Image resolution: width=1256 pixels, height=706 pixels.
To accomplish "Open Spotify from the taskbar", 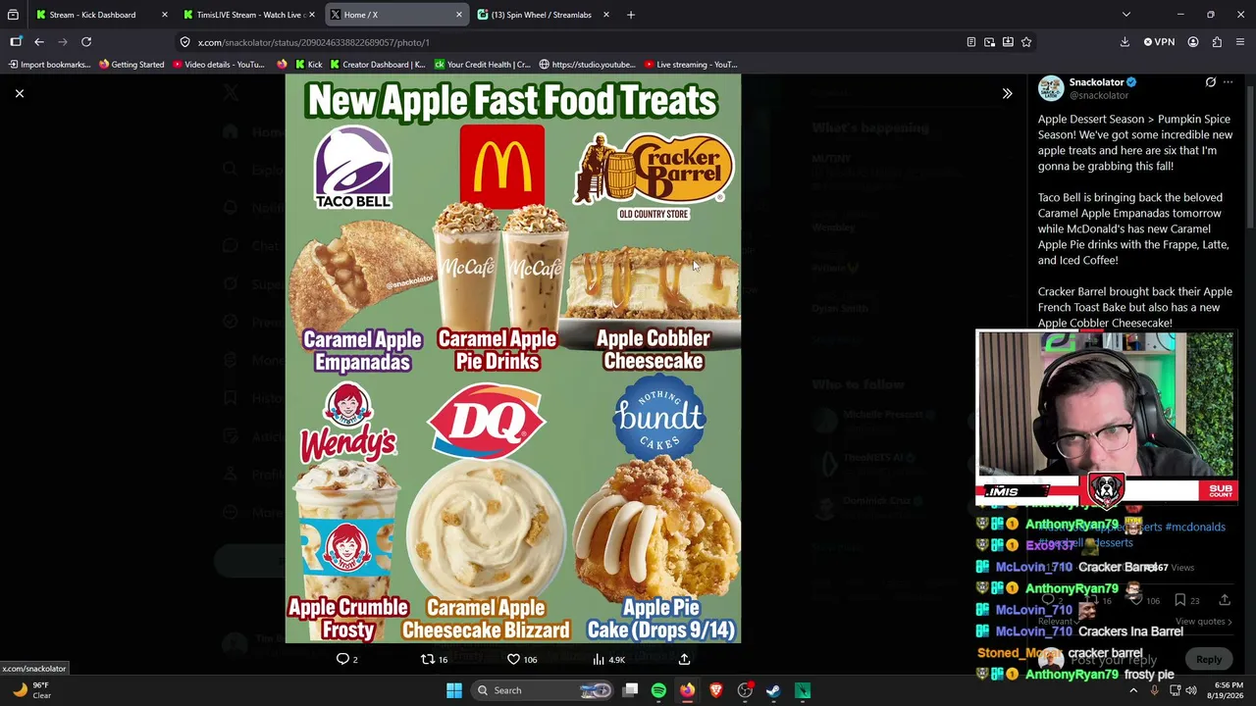I will coord(658,690).
